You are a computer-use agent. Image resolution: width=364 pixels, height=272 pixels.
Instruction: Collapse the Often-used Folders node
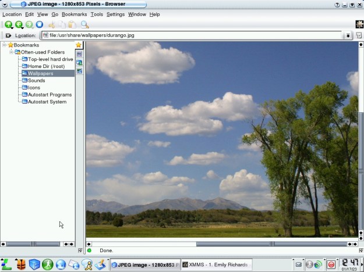[x=11, y=52]
